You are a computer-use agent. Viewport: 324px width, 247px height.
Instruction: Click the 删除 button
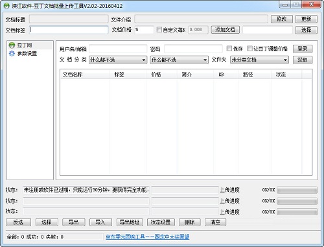point(190,222)
